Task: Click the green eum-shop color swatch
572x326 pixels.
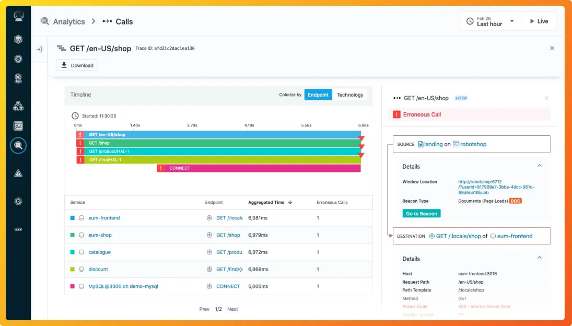Action: click(x=72, y=235)
